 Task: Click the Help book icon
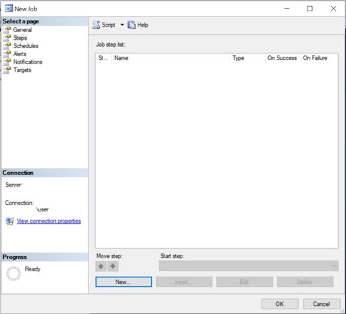tap(131, 25)
